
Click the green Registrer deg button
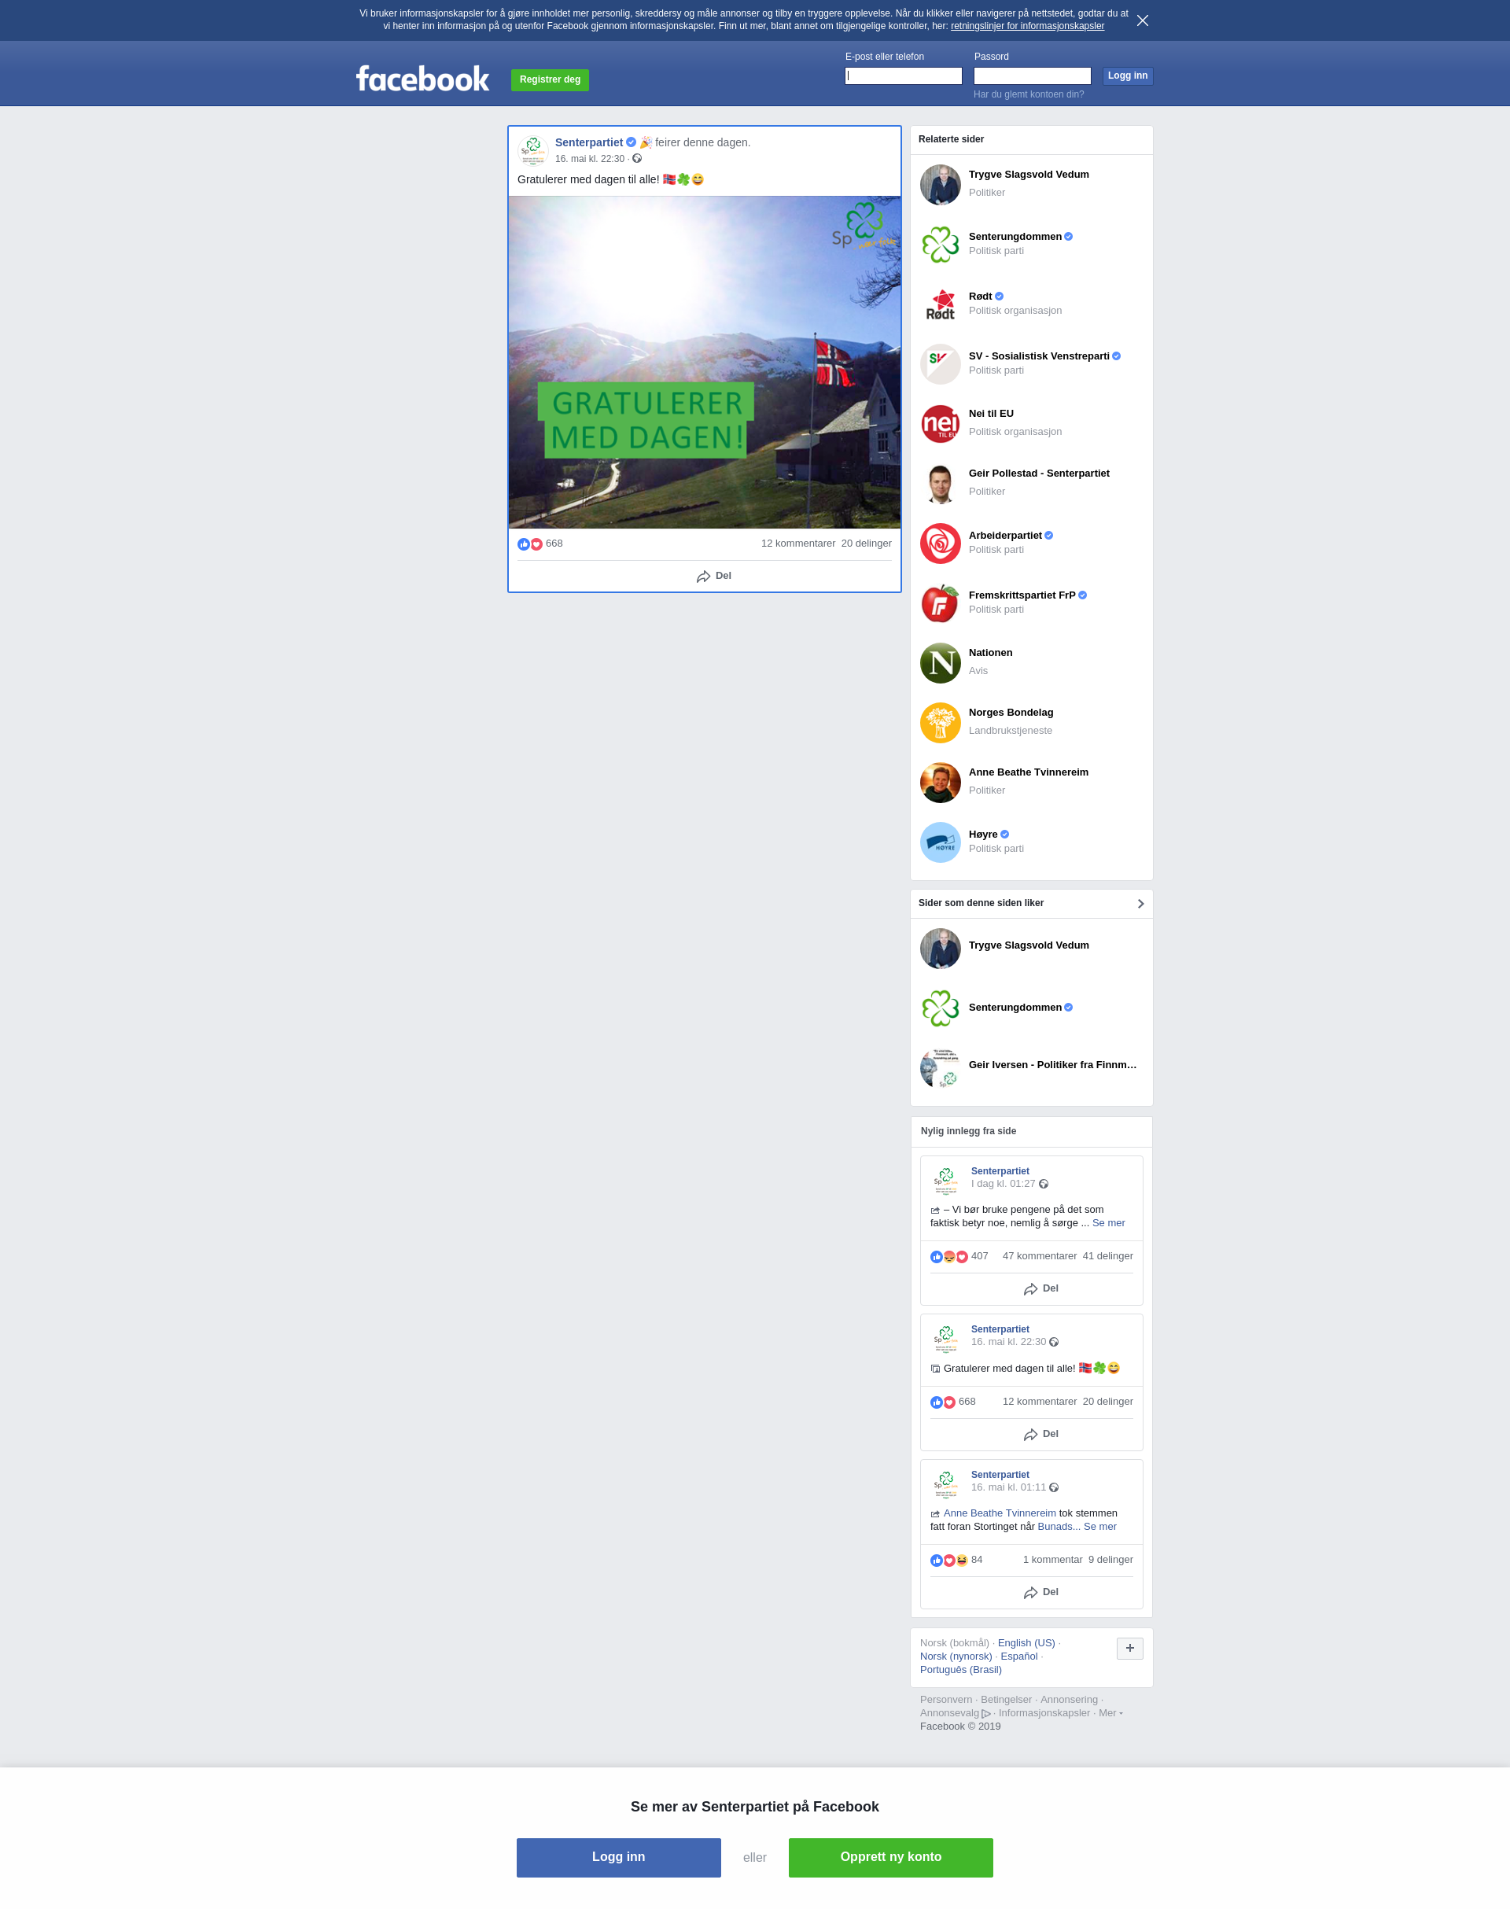tap(549, 79)
